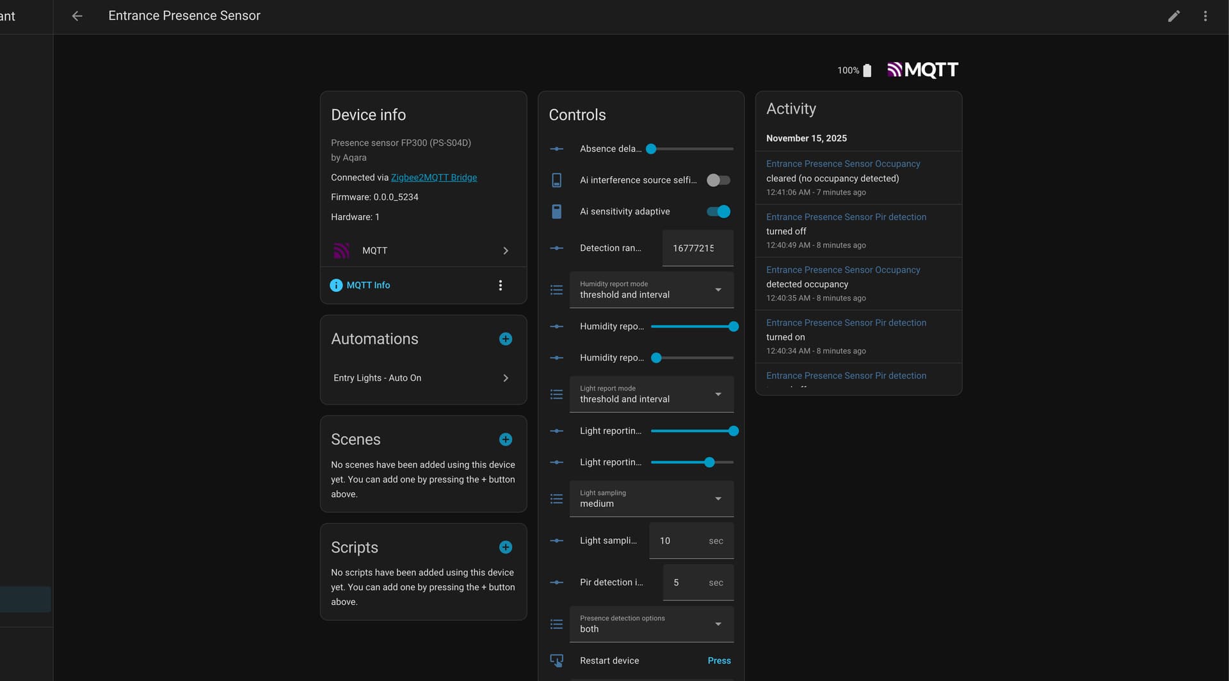Screen dimensions: 1229x681
Task: Add a new scene with the plus icon
Action: (x=506, y=440)
